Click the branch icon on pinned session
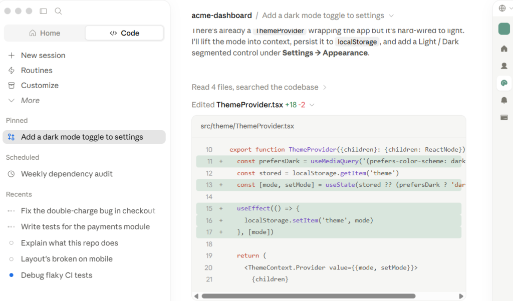The width and height of the screenshot is (513, 301). 11,137
